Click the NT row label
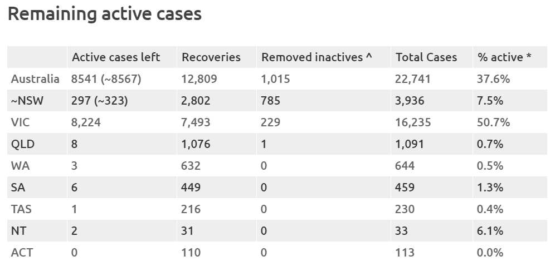Screen dimensions: 560x266 pos(18,231)
